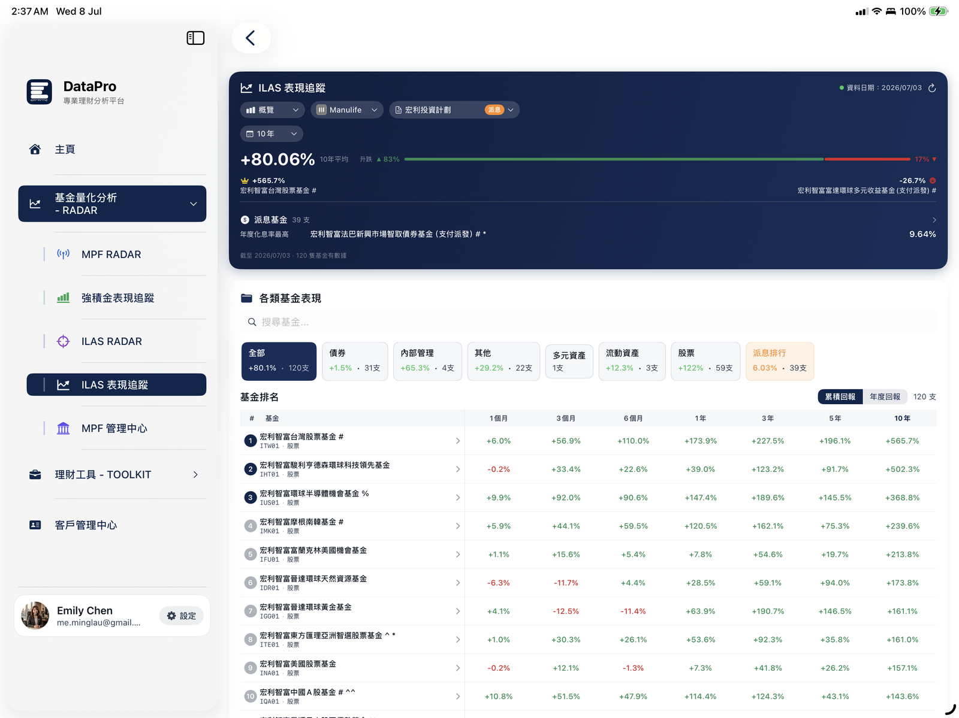Image resolution: width=959 pixels, height=718 pixels.
Task: Click rank badge 1 for 宏利智富台灣股票基金
Action: (x=251, y=441)
